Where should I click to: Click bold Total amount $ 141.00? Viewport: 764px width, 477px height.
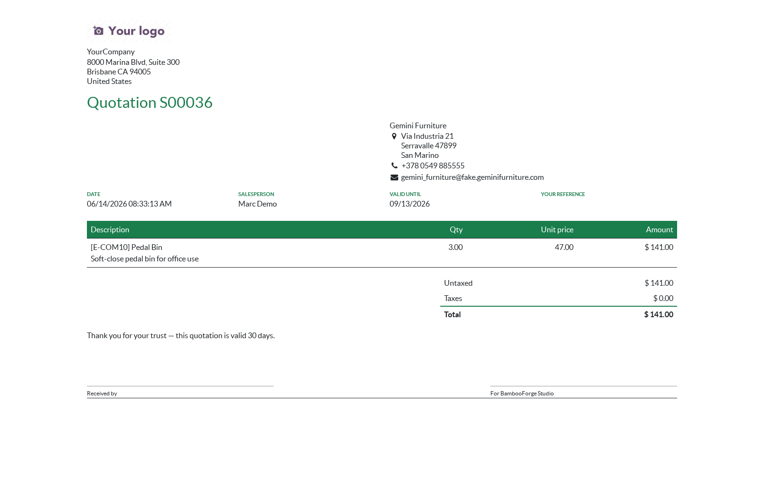658,314
